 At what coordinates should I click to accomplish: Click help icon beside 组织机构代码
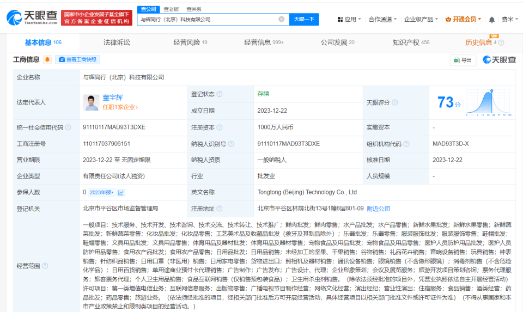click(406, 144)
